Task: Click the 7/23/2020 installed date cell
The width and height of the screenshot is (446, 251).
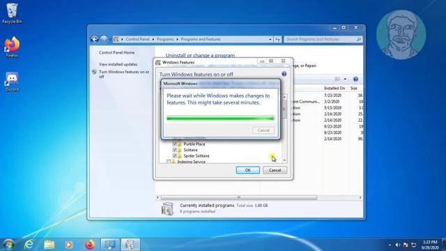Action: click(x=332, y=96)
